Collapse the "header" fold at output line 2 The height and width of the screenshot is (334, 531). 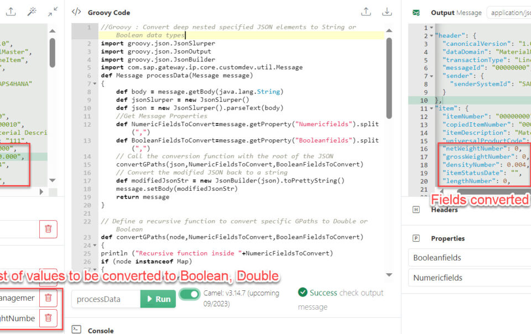[x=431, y=35]
